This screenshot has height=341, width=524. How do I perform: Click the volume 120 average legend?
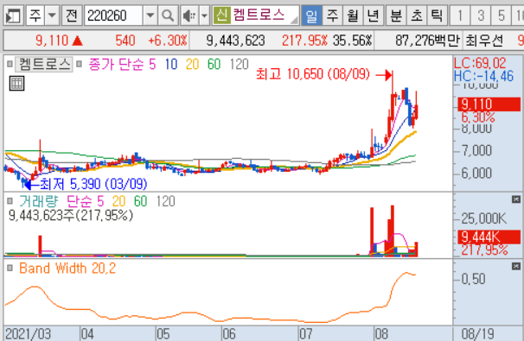tap(166, 201)
